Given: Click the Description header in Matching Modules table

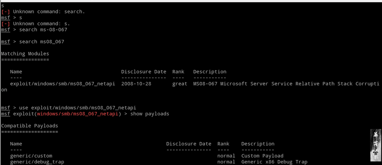Looking at the screenshot, I should (x=210, y=72).
